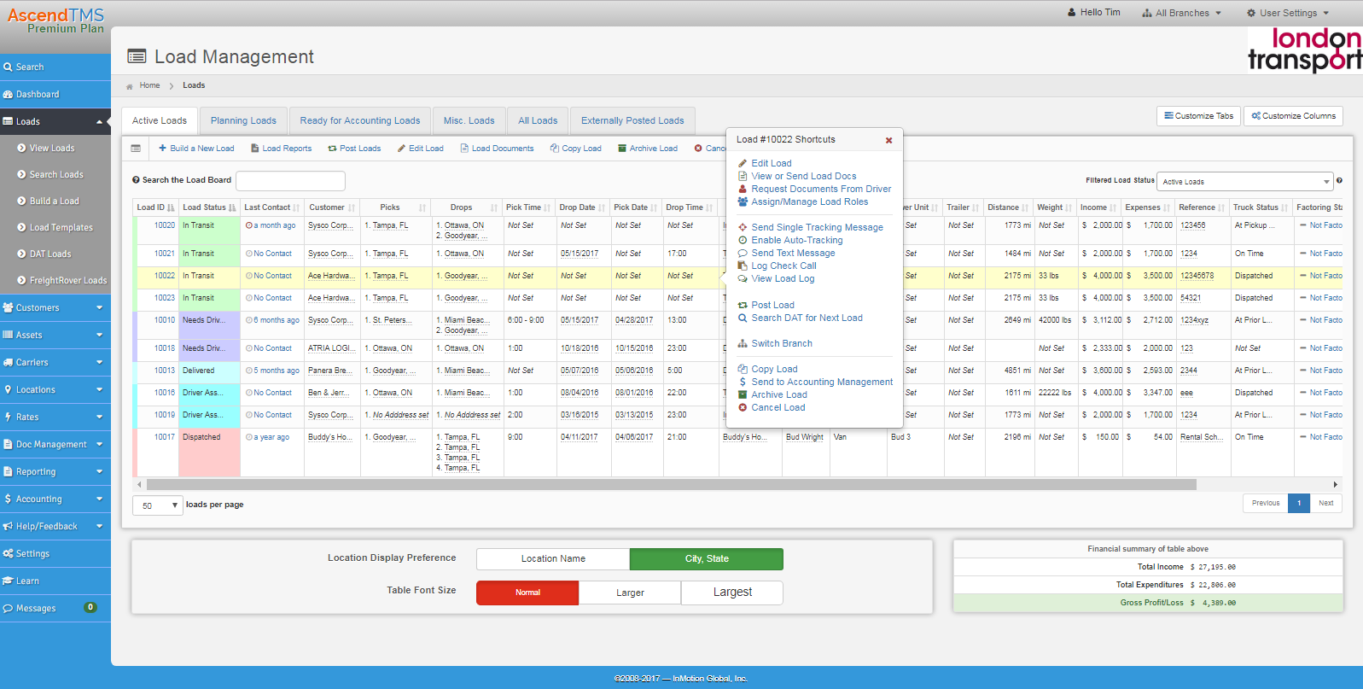The image size is (1363, 689).
Task: Click the Copy Load toolbar icon
Action: [555, 149]
